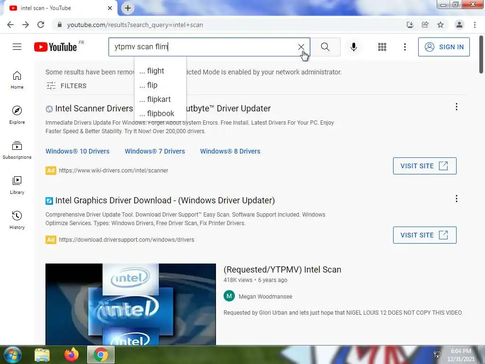This screenshot has height=364, width=485.
Task: Share this page icon in address bar
Action: (425, 25)
